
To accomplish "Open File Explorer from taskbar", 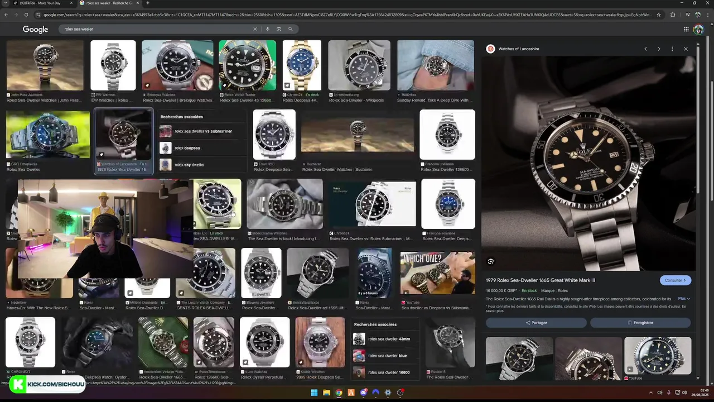I will [326, 393].
